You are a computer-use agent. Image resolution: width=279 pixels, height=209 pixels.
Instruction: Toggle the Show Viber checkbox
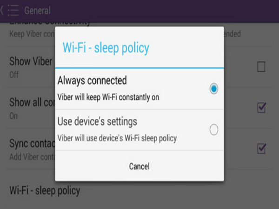tap(261, 66)
